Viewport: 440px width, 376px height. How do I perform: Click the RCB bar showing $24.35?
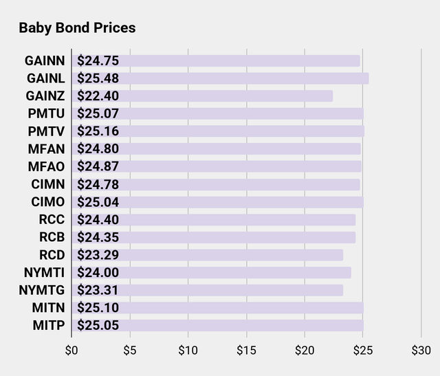click(214, 237)
